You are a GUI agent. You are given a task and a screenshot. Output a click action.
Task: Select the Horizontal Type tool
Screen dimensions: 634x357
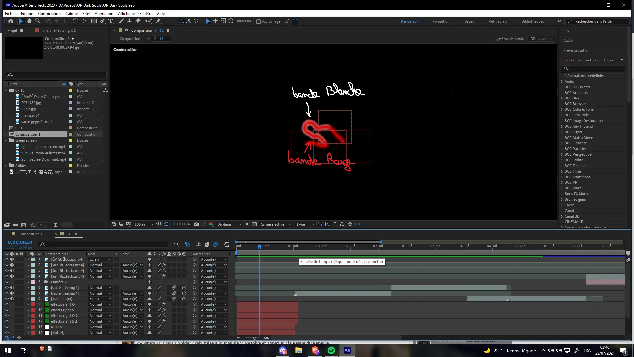pyautogui.click(x=111, y=21)
